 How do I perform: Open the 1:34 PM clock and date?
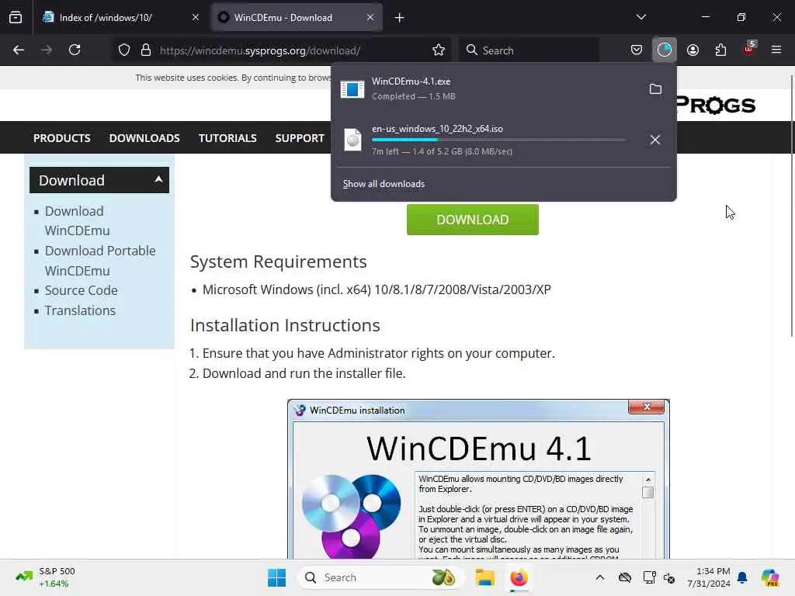tap(709, 577)
